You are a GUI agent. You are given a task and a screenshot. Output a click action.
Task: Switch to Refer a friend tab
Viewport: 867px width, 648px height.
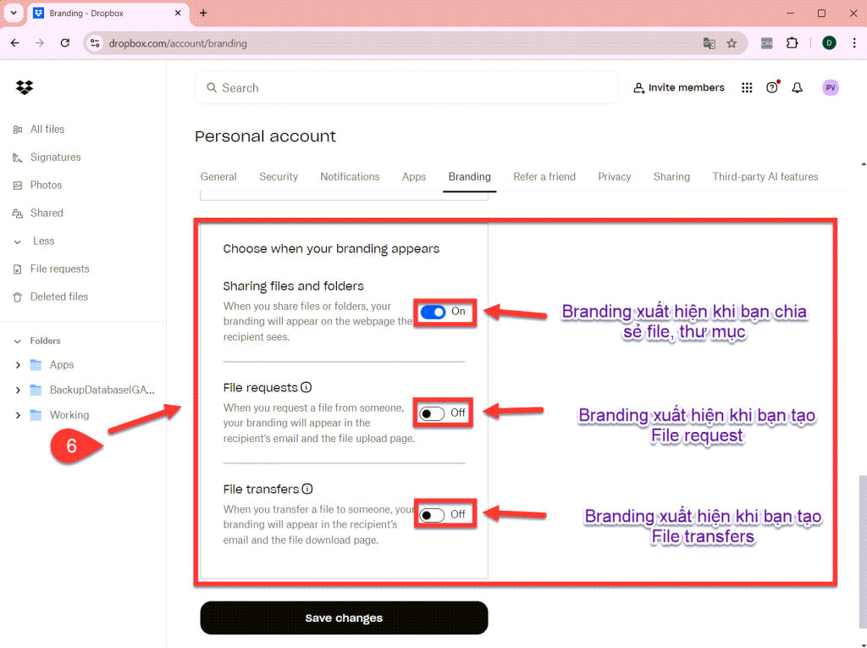pos(544,176)
